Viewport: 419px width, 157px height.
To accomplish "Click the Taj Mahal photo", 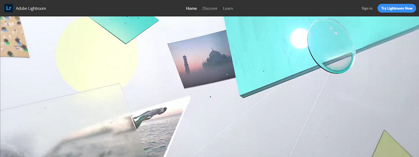I will (x=202, y=59).
